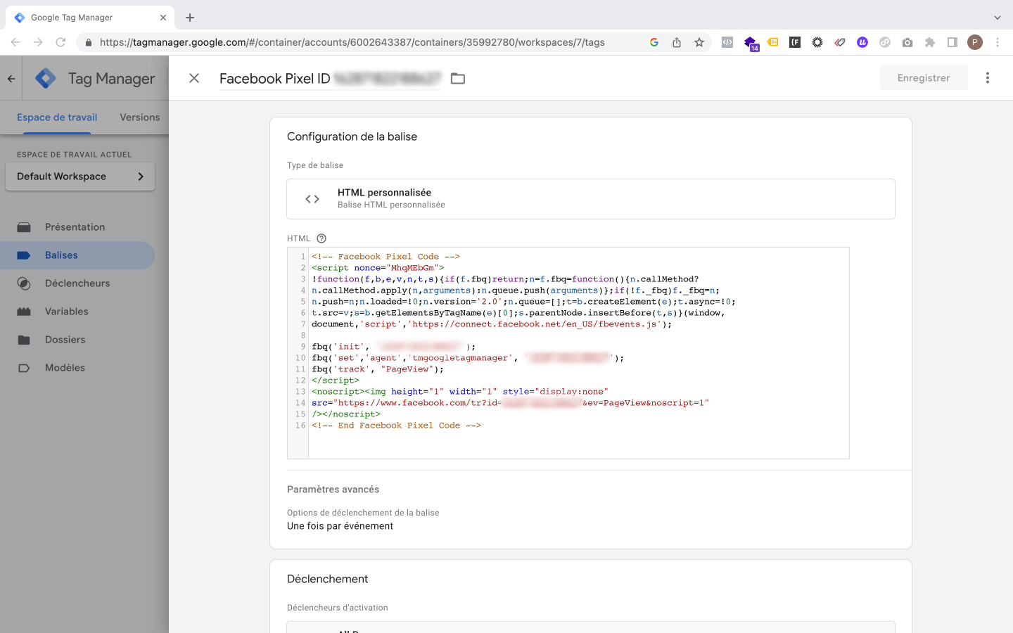
Task: Click the browser back arrow
Action: (x=15, y=42)
